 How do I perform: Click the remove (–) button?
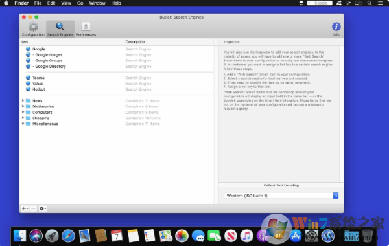(33, 208)
